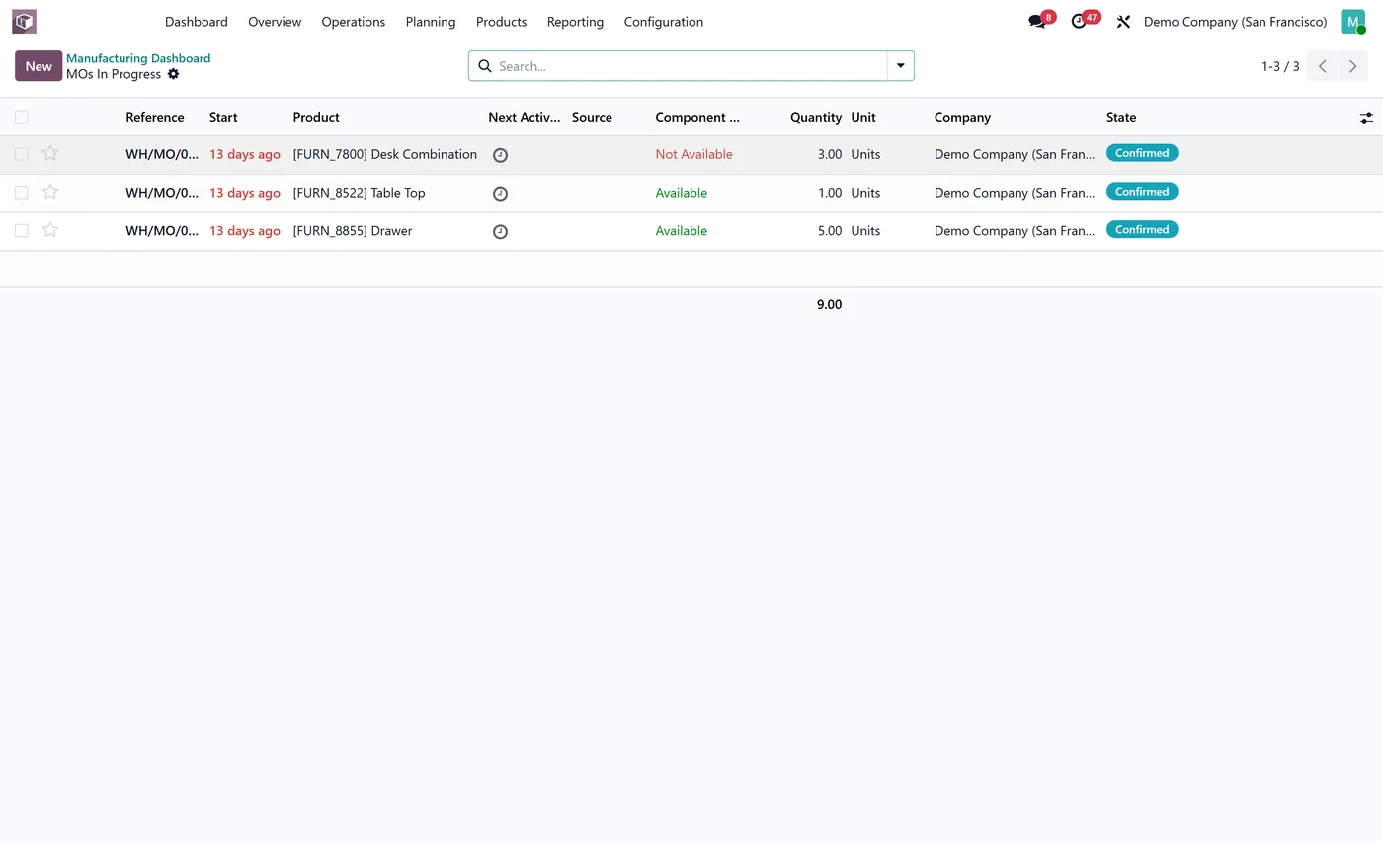Open the debug tools wrench icon
Viewport: 1383px width, 841px height.
pos(1123,22)
